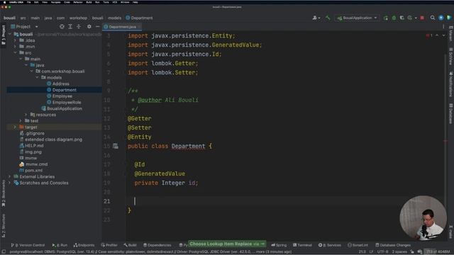Toggle Structure side tool window
Viewport: 454px width, 255px height.
point(4,226)
